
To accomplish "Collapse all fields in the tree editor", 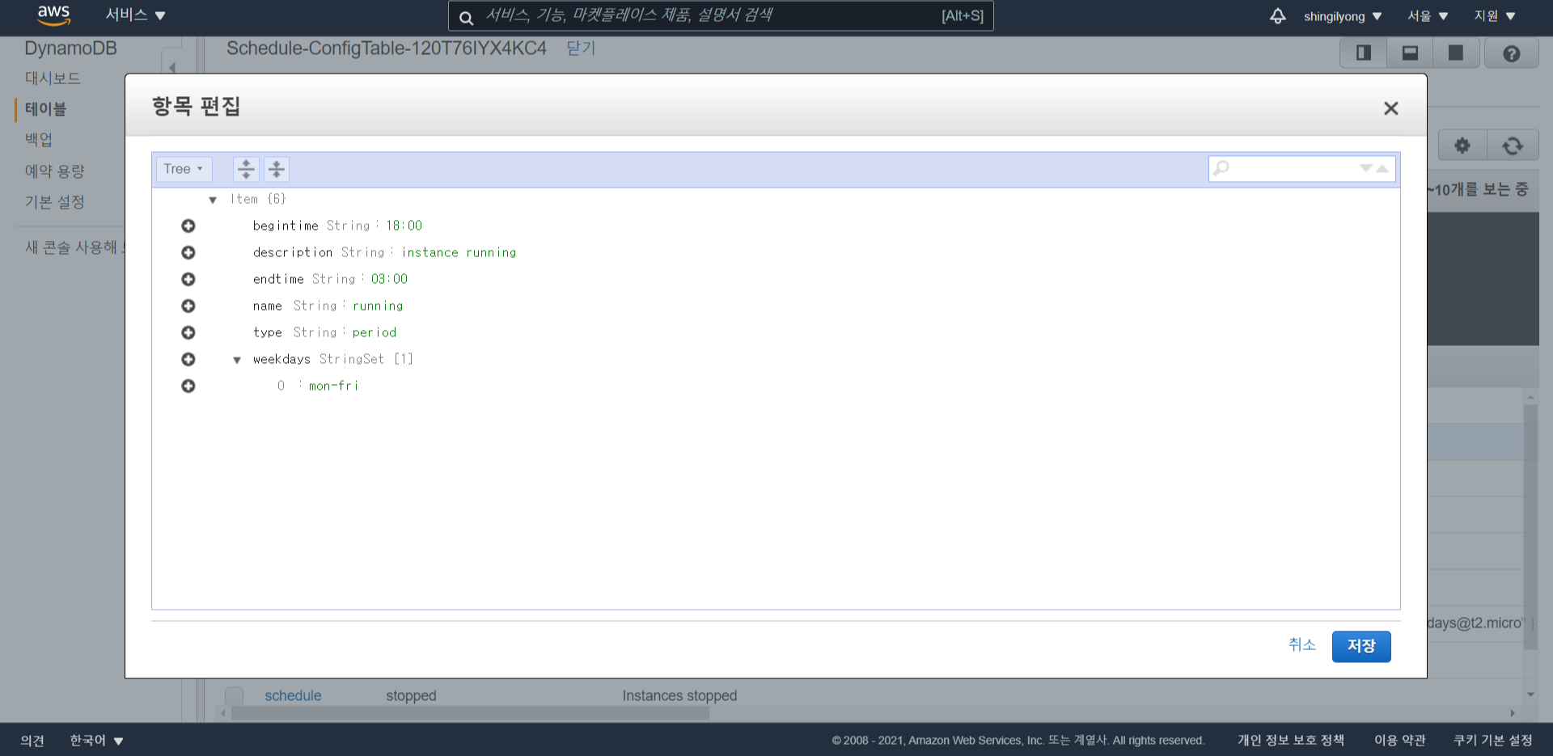I will [x=277, y=169].
